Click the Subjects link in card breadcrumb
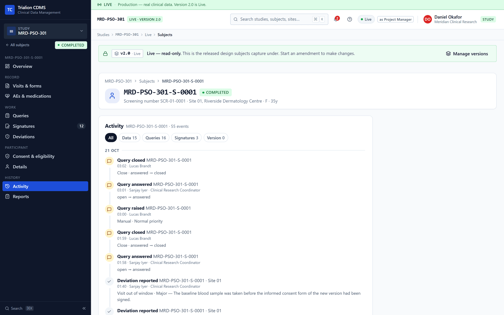504x315 pixels. point(147,81)
